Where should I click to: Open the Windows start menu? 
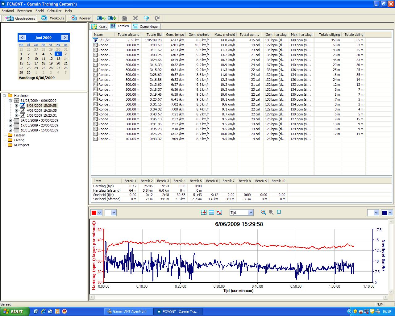pos(15,311)
